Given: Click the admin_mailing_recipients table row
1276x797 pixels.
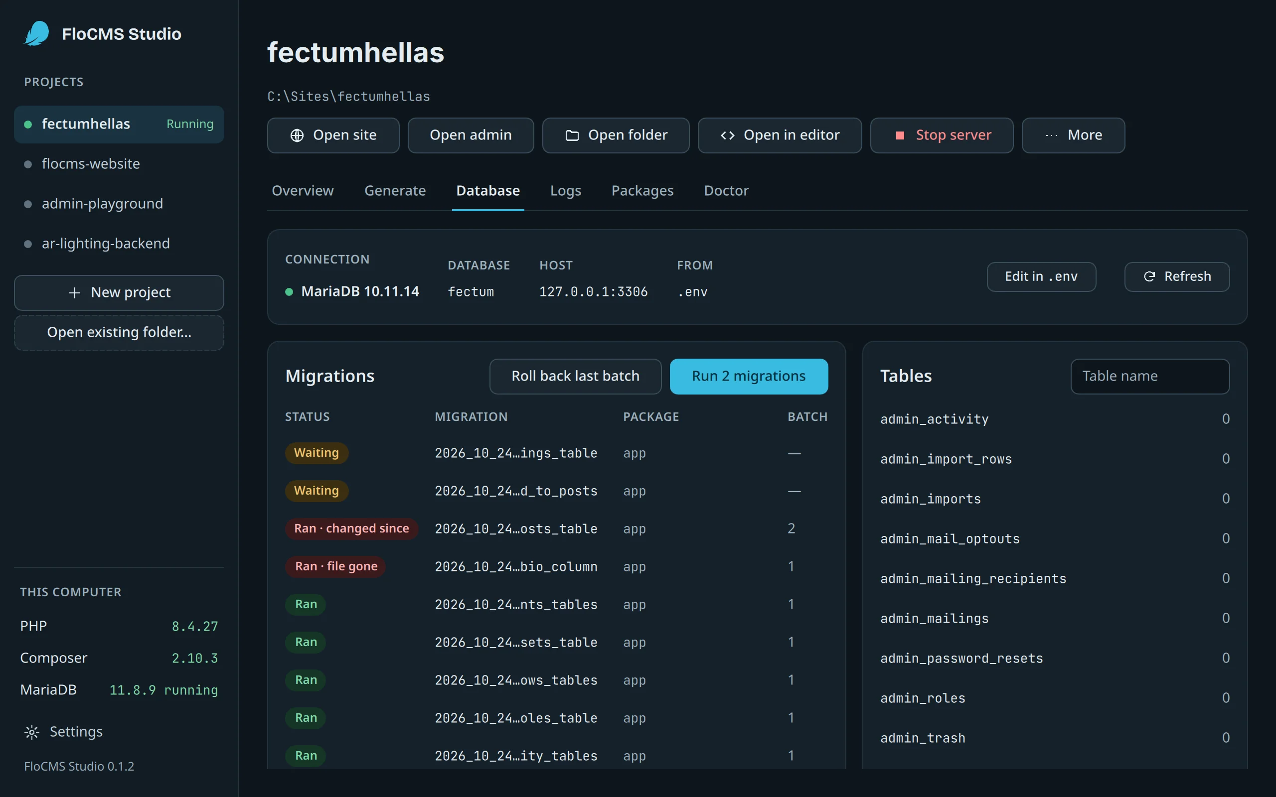Looking at the screenshot, I should [1055, 579].
